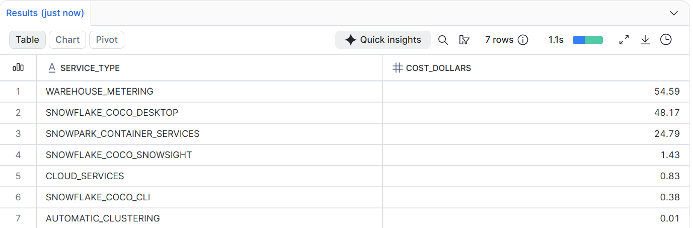Click the query duration progress bar
Image resolution: width=693 pixels, height=228 pixels.
587,40
